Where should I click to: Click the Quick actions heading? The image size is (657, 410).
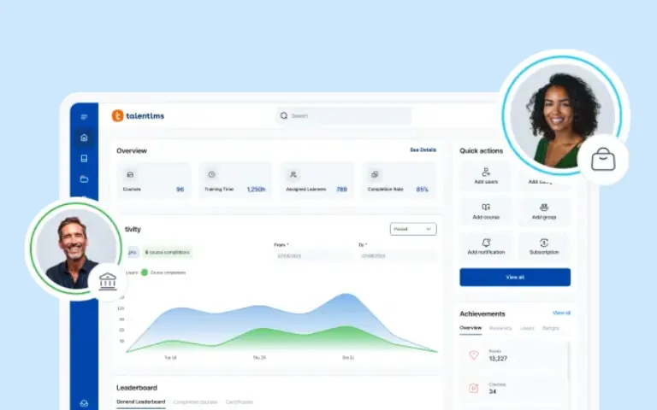pos(481,150)
